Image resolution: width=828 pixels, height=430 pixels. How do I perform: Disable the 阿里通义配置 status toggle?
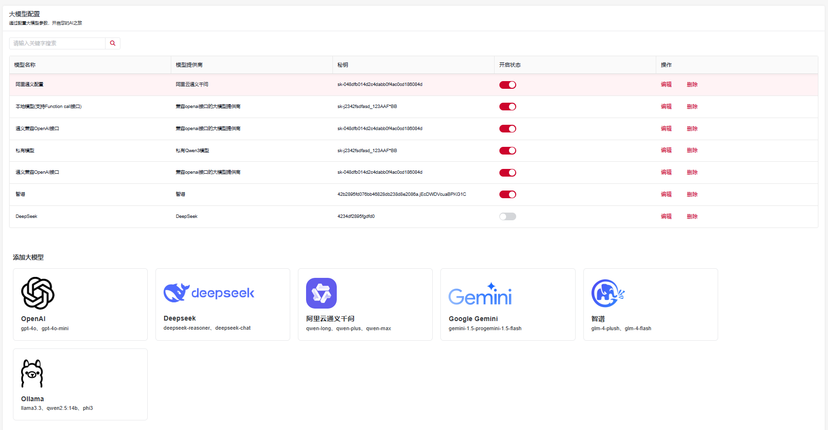pyautogui.click(x=508, y=85)
